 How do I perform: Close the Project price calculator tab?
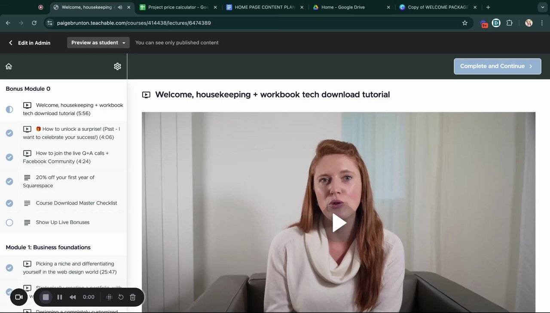click(215, 7)
